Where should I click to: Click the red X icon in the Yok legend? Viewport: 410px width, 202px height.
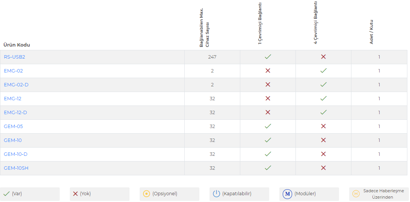click(x=75, y=194)
